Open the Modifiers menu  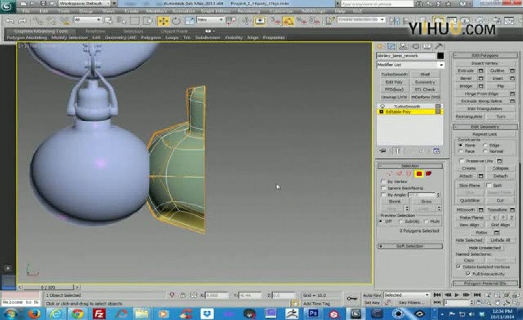click(x=156, y=11)
